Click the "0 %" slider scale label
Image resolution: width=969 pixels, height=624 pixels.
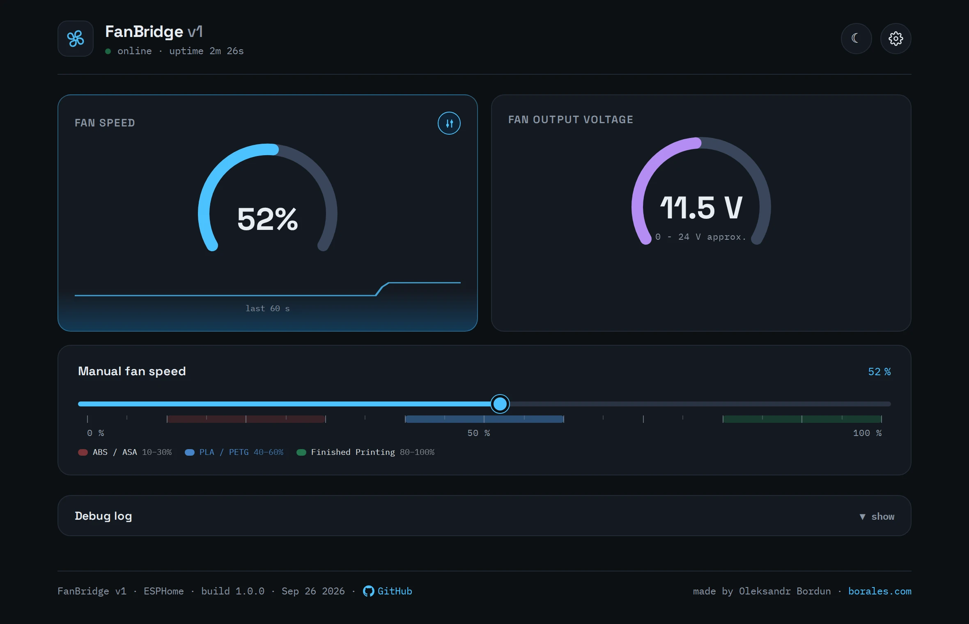tap(96, 433)
